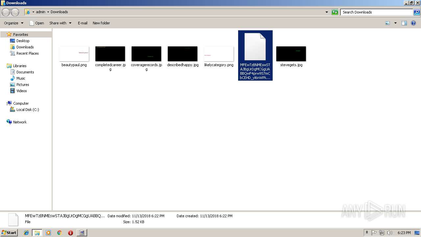
Task: Click admin in the address path
Action: point(40,12)
